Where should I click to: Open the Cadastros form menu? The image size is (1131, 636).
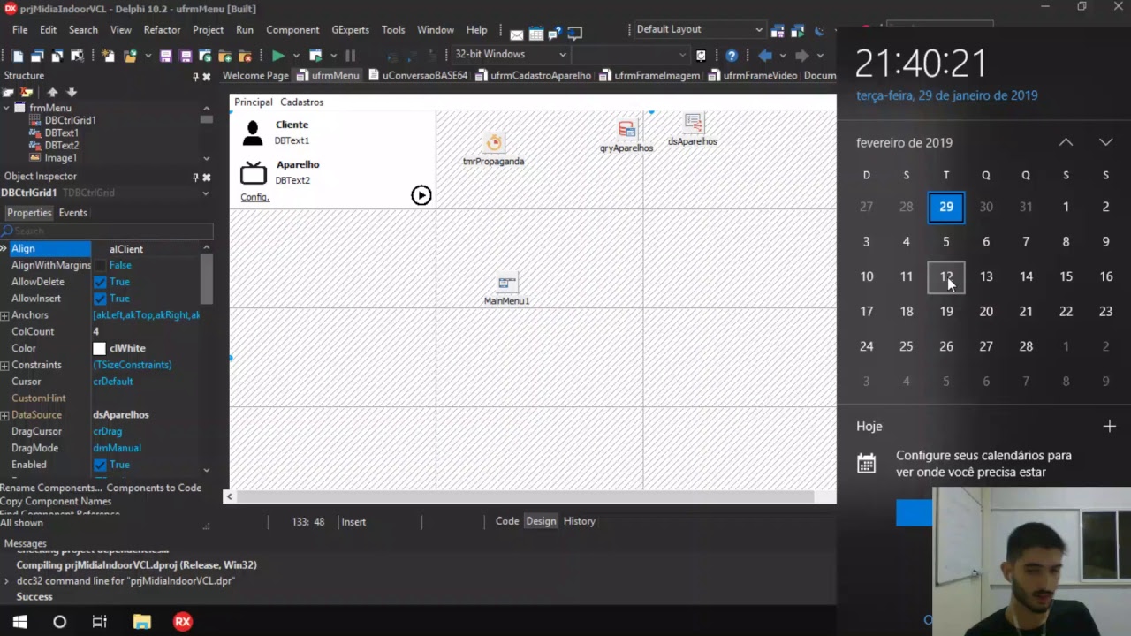[x=301, y=102]
